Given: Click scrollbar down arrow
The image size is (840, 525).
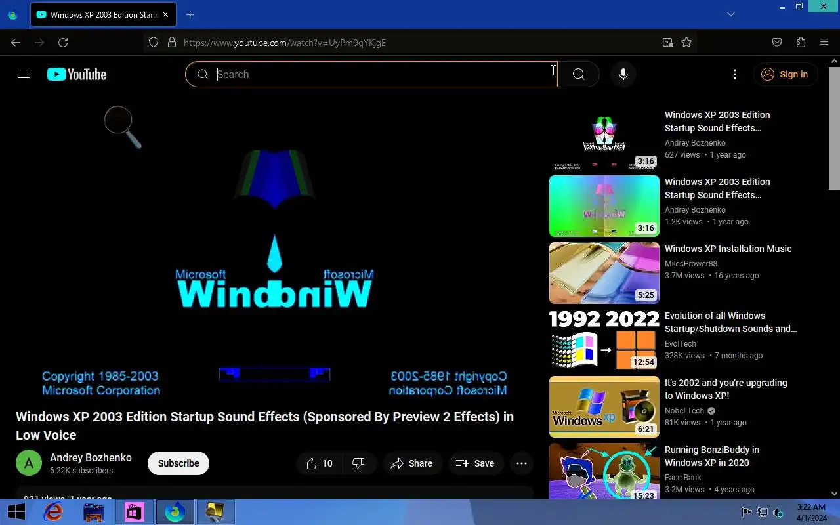Looking at the screenshot, I should click(834, 493).
